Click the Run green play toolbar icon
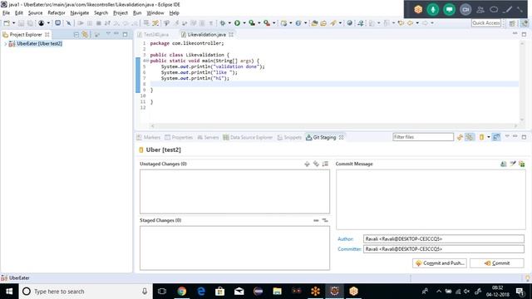Viewport: 532px width, 299px height. pyautogui.click(x=237, y=23)
